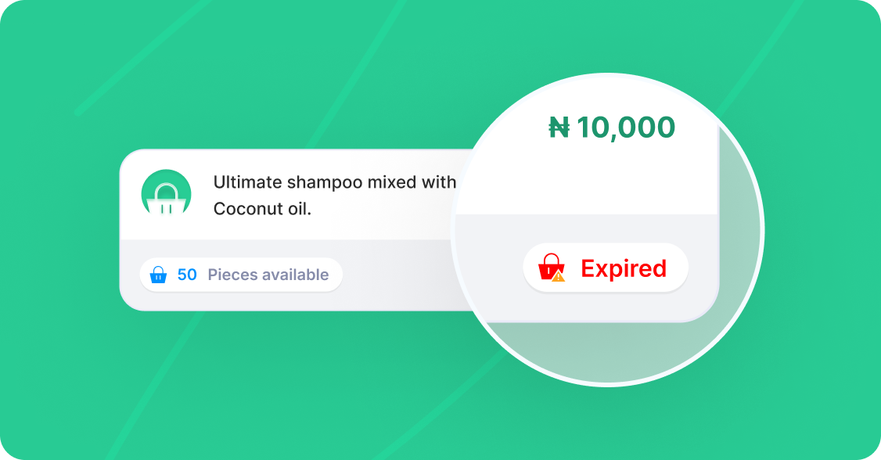The image size is (881, 460).
Task: Select the white handle inside green basket logo
Action: pyautogui.click(x=167, y=191)
